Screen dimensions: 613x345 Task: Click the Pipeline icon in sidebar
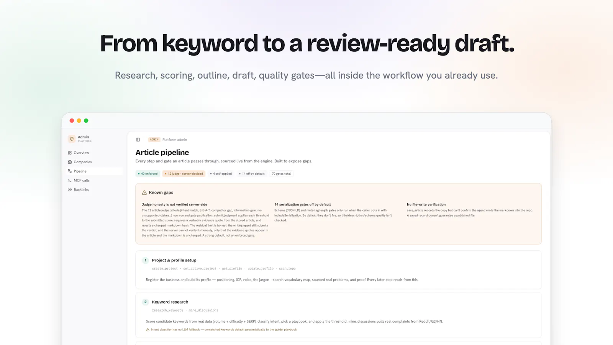click(70, 171)
